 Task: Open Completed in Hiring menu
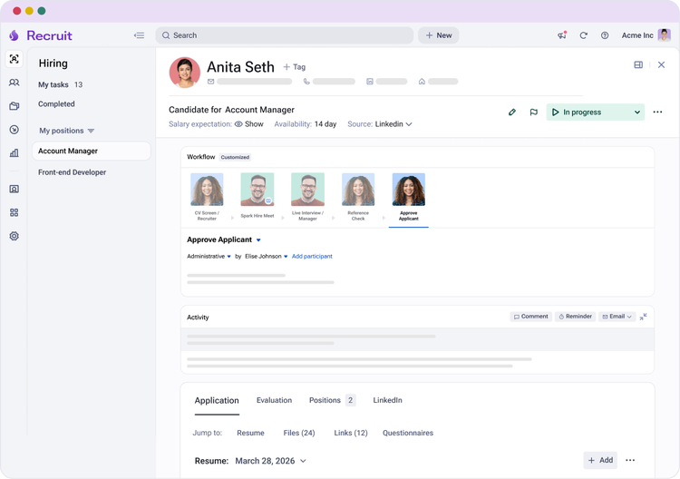tap(56, 104)
